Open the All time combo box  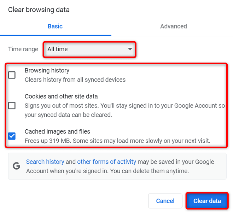89,49
